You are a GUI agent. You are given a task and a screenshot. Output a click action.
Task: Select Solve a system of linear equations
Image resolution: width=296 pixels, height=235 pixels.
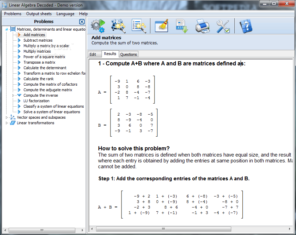tap(52, 112)
